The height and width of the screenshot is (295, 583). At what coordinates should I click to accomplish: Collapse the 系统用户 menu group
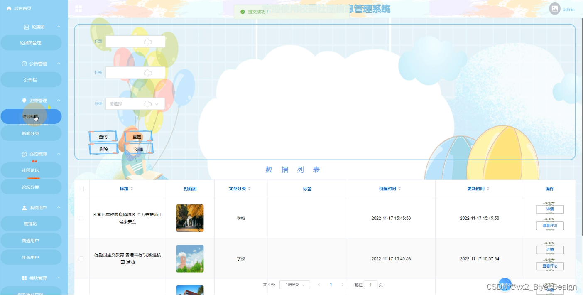coord(59,208)
